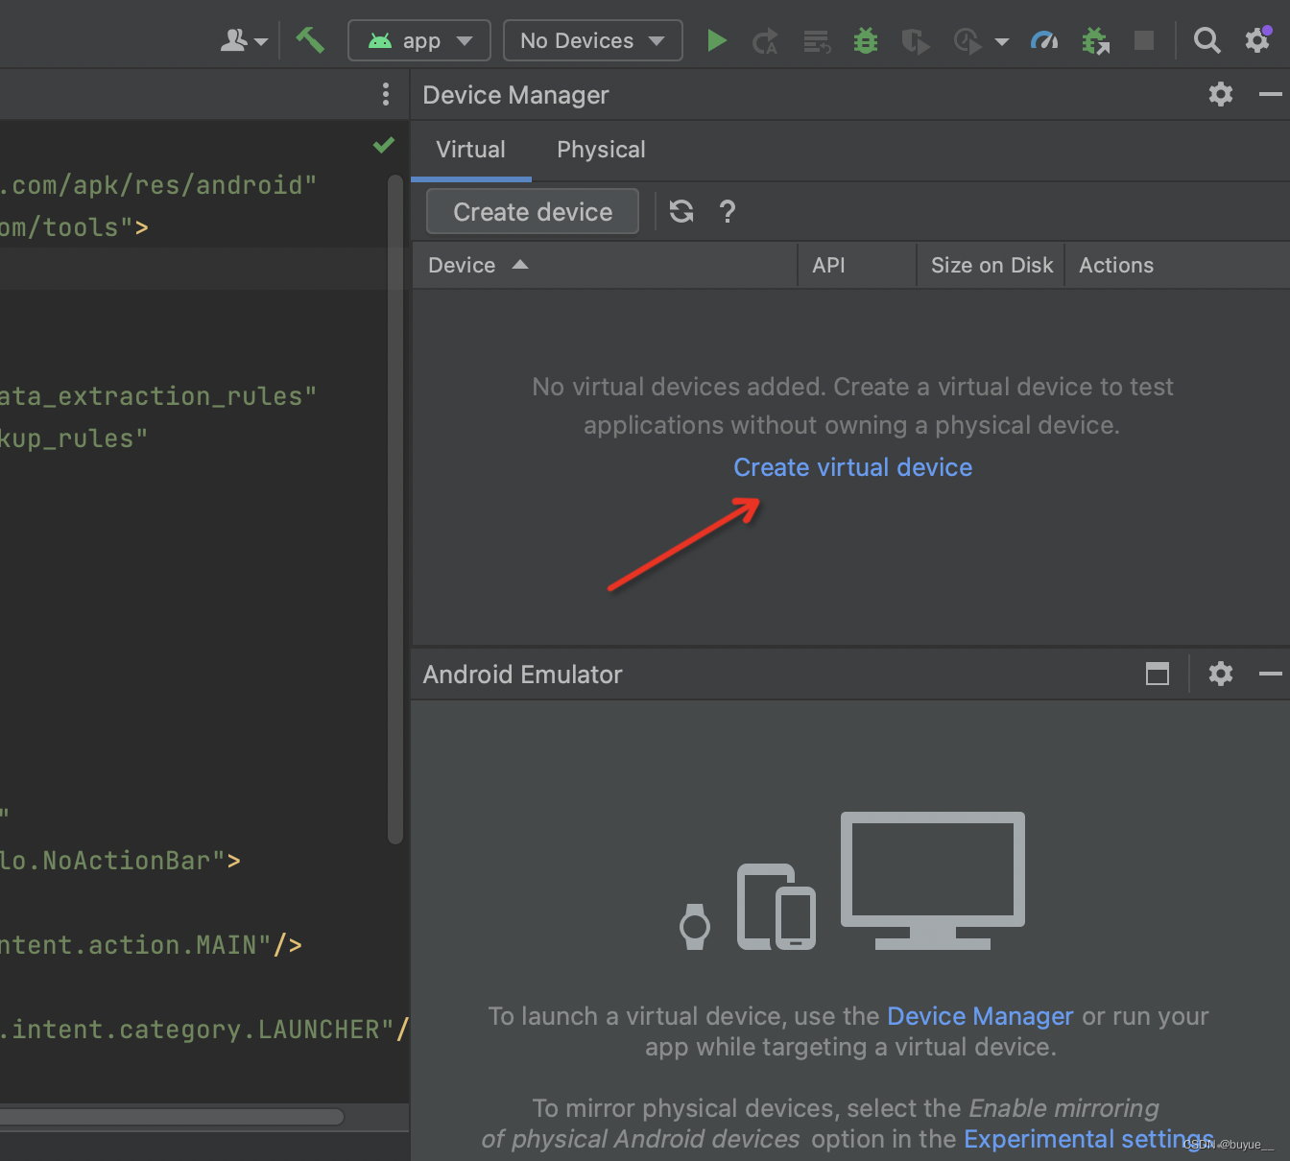Refresh the virtual device list

coord(681,211)
